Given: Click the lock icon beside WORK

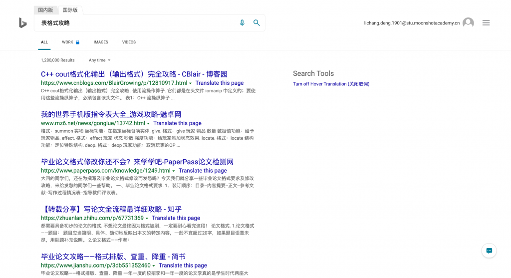Looking at the screenshot, I should pos(77,42).
